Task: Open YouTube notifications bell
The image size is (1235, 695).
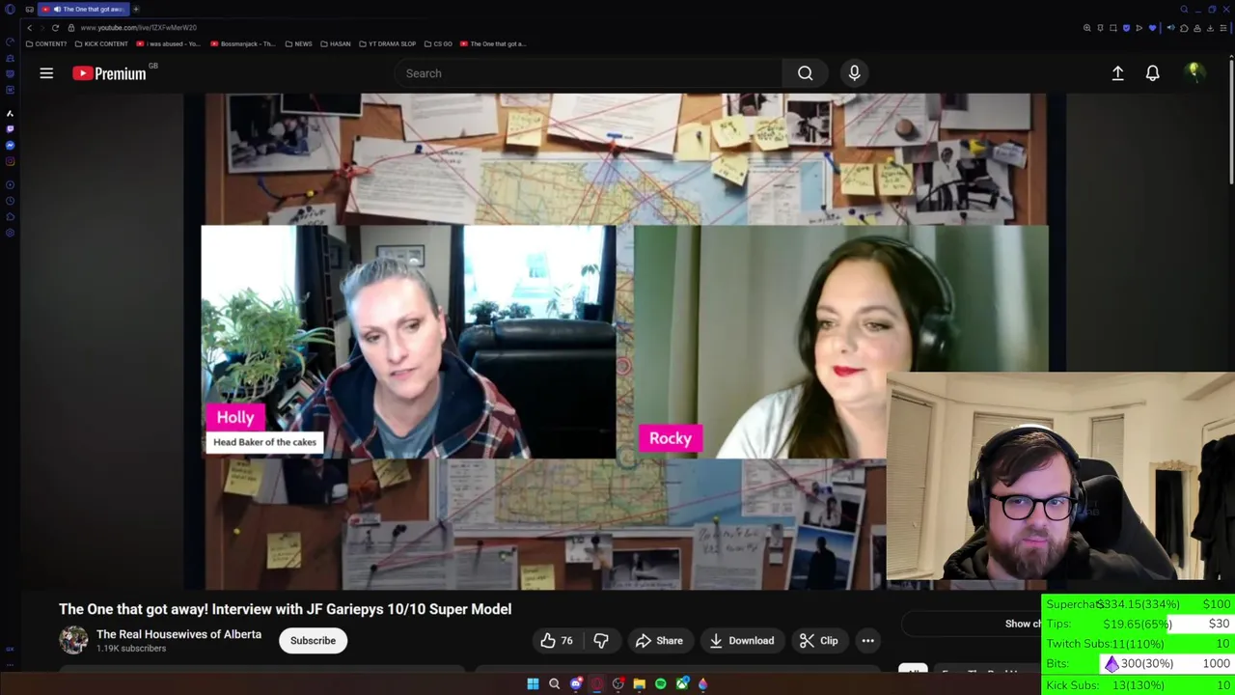Action: 1152,73
